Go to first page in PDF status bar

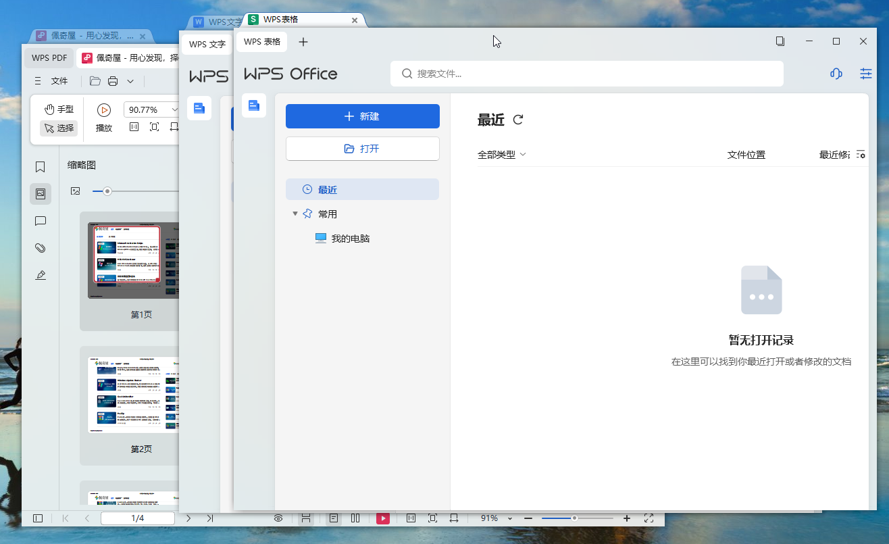pyautogui.click(x=66, y=518)
